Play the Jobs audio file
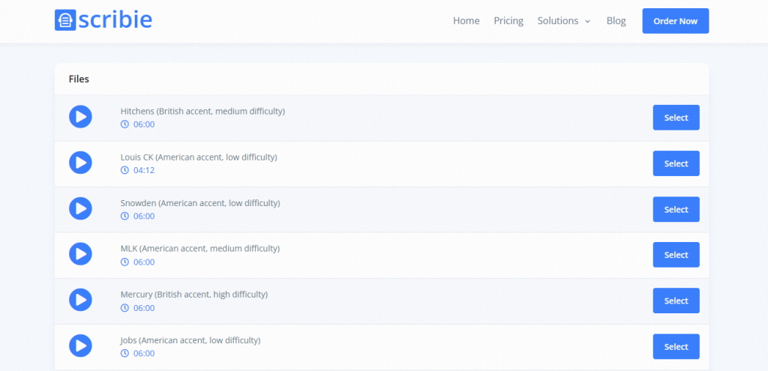Image resolution: width=768 pixels, height=371 pixels. pos(80,346)
